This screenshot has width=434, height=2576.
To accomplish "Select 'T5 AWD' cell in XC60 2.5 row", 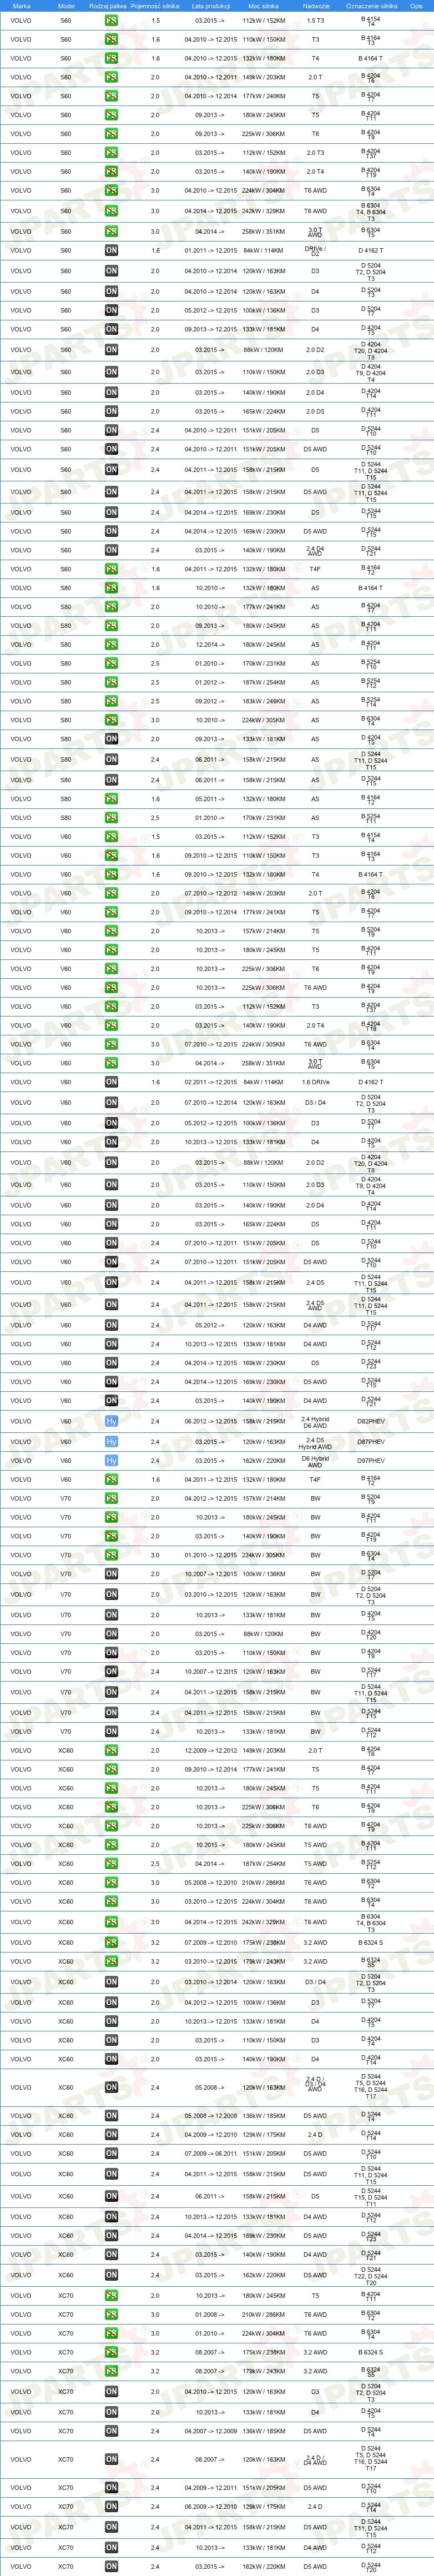I will 315,1864.
